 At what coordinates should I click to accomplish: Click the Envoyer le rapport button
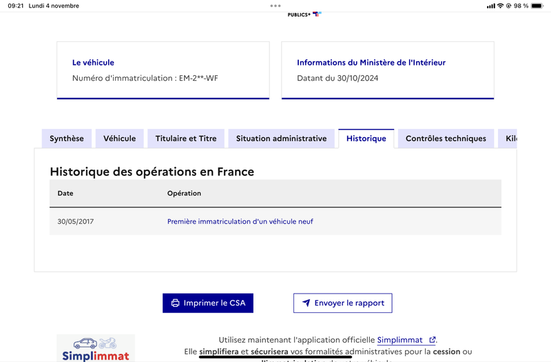[x=343, y=303]
